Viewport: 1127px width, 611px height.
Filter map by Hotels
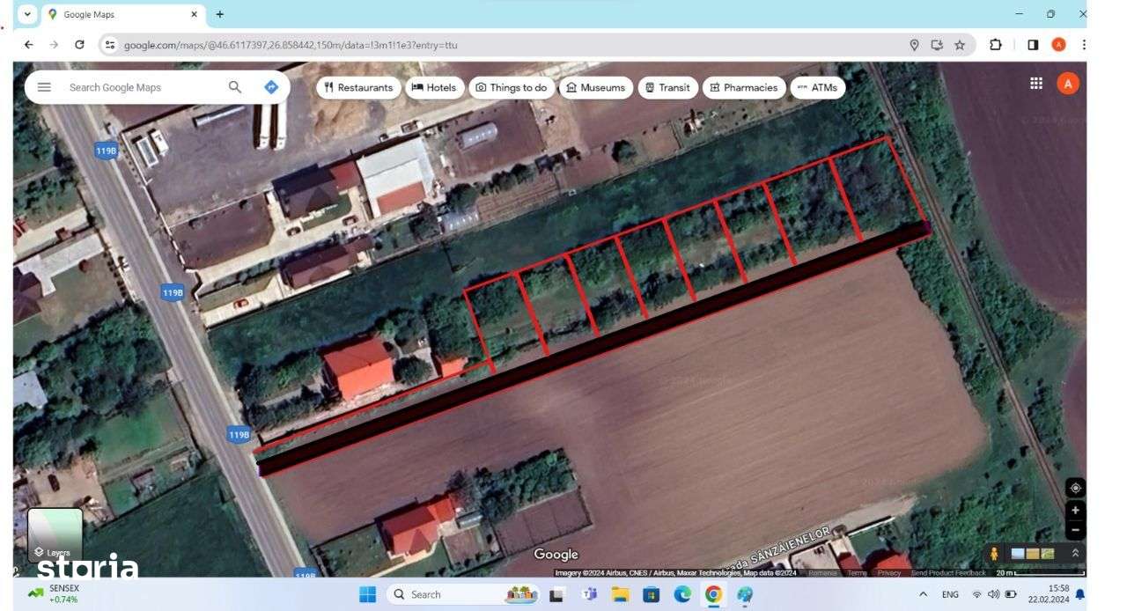coord(434,87)
